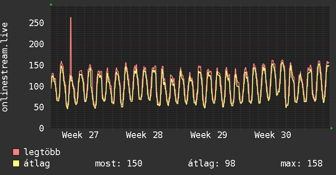This screenshot has height=175, width=336.
Task: Click the green arrow at x-axis end
Action: (x=332, y=128)
